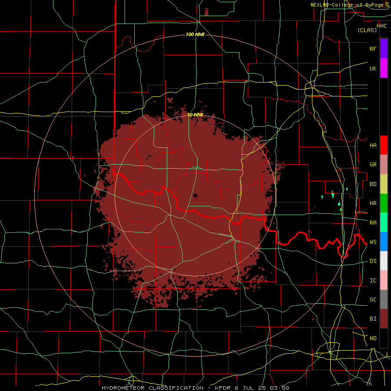Click the RA legend label
Image resolution: width=391 pixels, height=391 pixels.
(373, 223)
